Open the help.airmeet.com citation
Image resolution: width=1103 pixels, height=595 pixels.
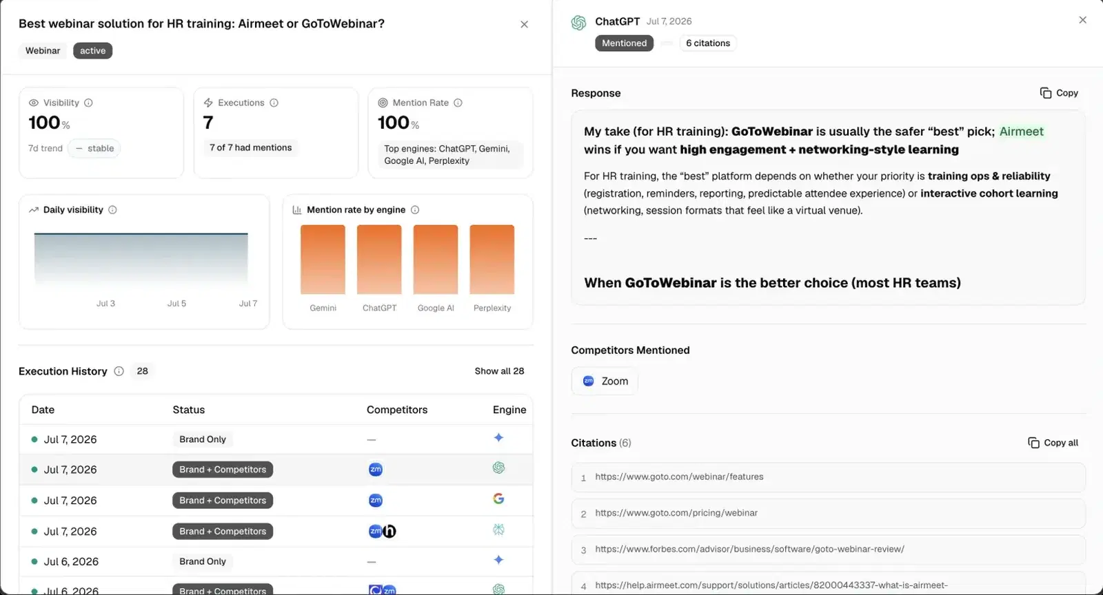(x=828, y=583)
